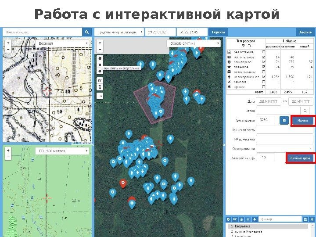316x237 pixels.
Task: Click the Закрыть button
Action: 305,32
